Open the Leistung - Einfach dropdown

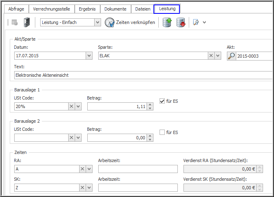pos(97,22)
